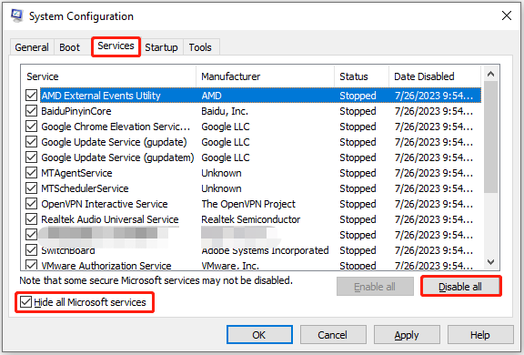Open the Tools tab

click(x=200, y=47)
